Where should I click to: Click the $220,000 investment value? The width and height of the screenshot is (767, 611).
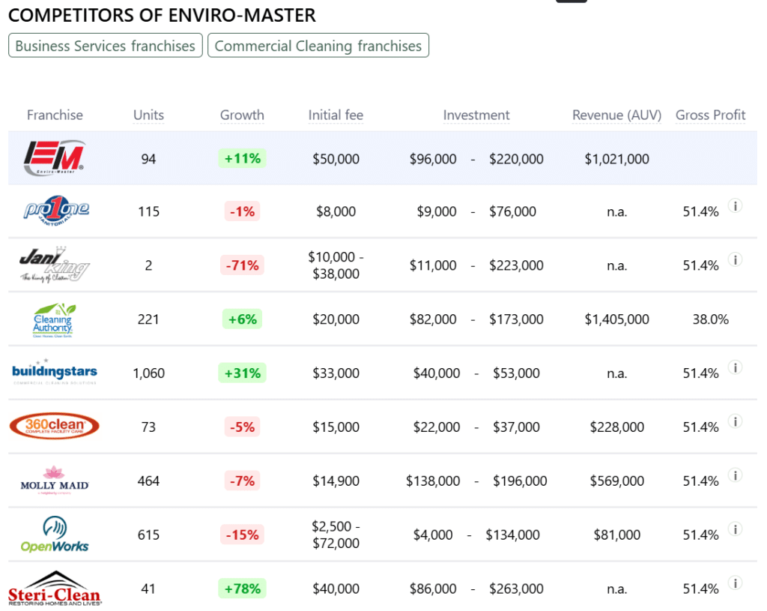coord(516,159)
